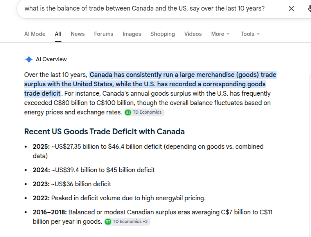Image resolution: width=311 pixels, height=237 pixels.
Task: Select the News tab
Action: (77, 34)
